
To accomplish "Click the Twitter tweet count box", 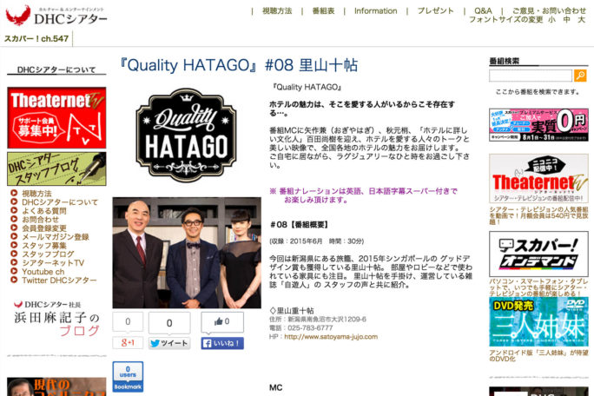I will coord(169,323).
